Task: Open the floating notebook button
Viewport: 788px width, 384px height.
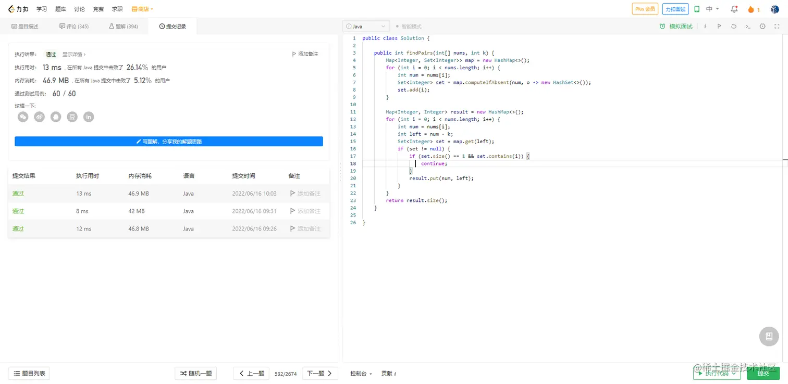Action: [x=769, y=336]
